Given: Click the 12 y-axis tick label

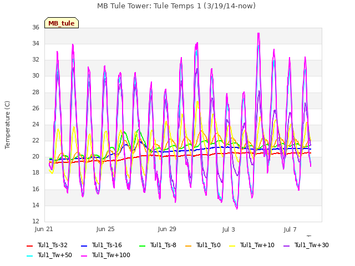Looking at the screenshot, I should tap(35, 221).
